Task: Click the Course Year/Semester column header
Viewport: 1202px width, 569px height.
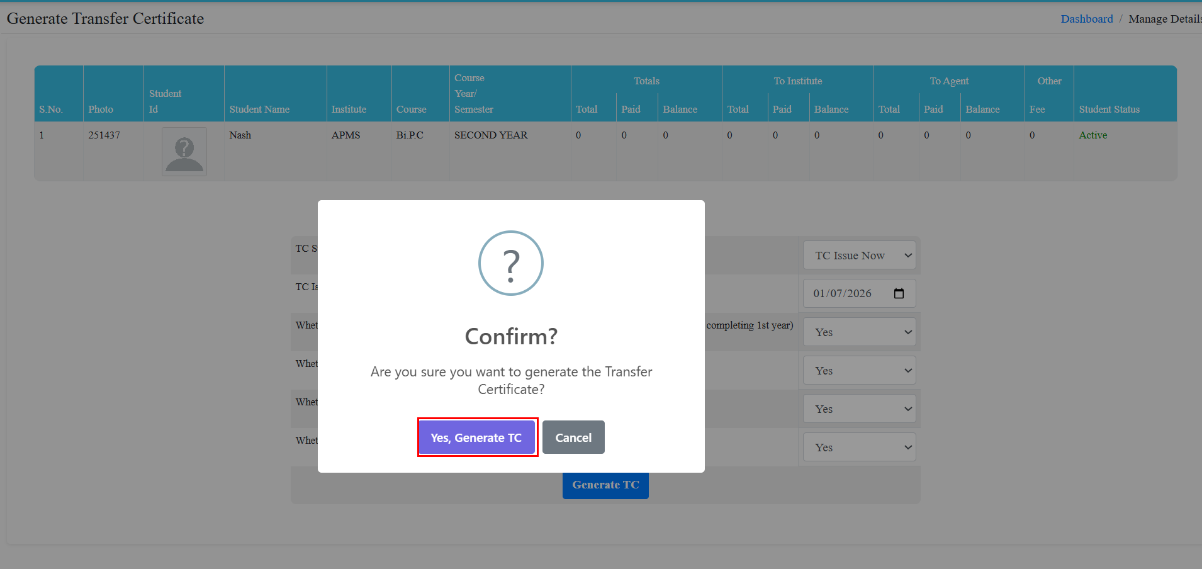Action: click(x=473, y=94)
